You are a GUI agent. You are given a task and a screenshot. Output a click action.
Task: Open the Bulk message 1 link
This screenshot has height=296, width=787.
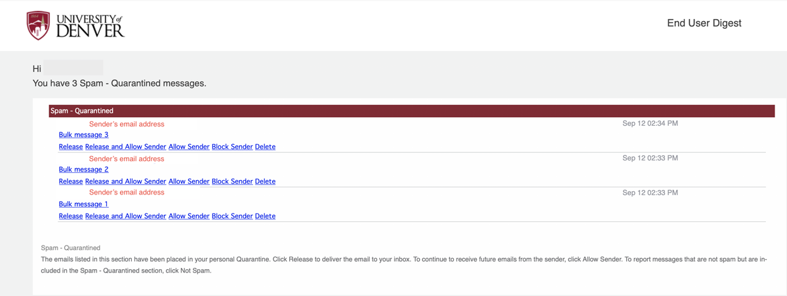[x=83, y=204]
